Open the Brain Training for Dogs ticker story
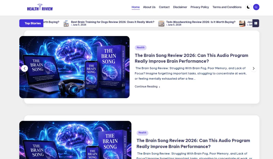Screen dimensions: 273x159 [113, 22]
